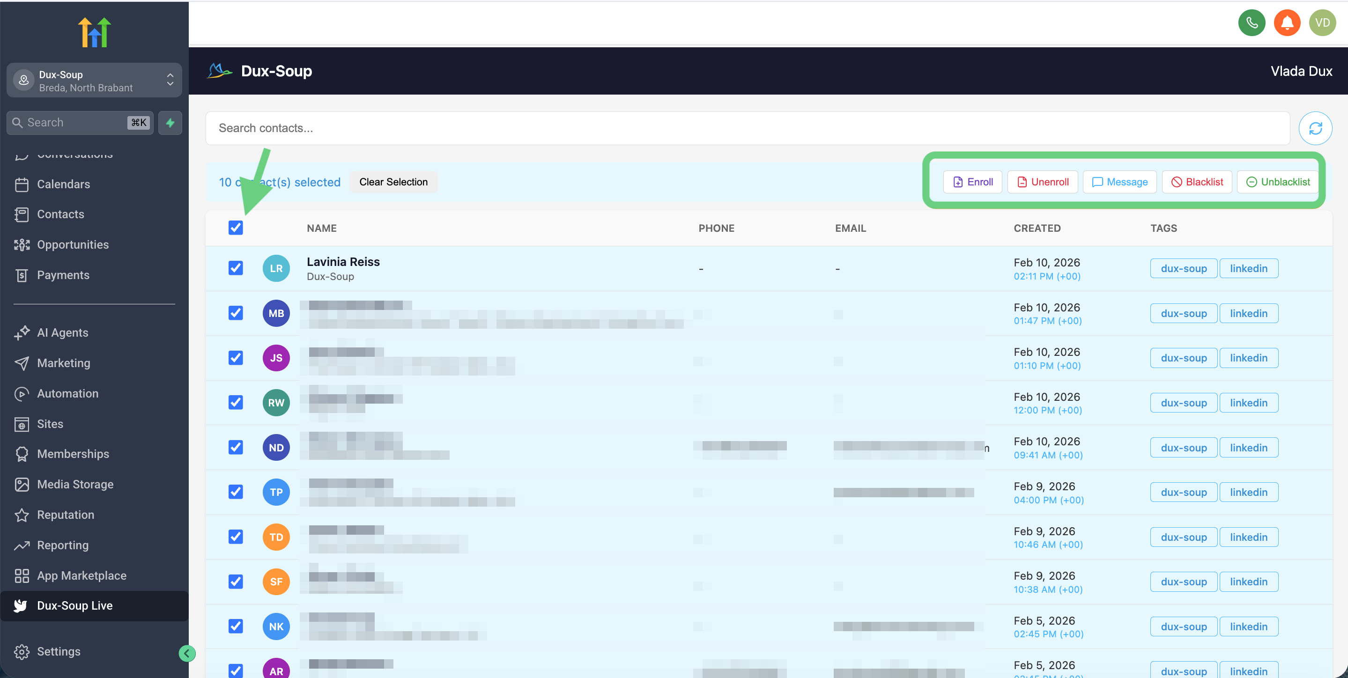1348x678 pixels.
Task: Click the NK contact avatar
Action: pos(276,626)
